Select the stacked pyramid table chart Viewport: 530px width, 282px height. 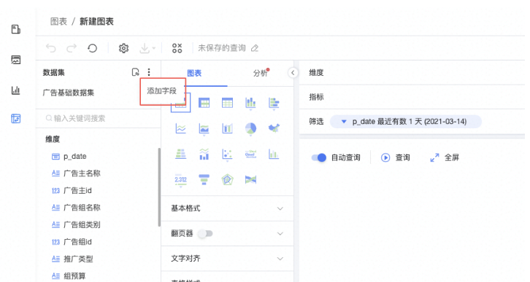click(180, 154)
